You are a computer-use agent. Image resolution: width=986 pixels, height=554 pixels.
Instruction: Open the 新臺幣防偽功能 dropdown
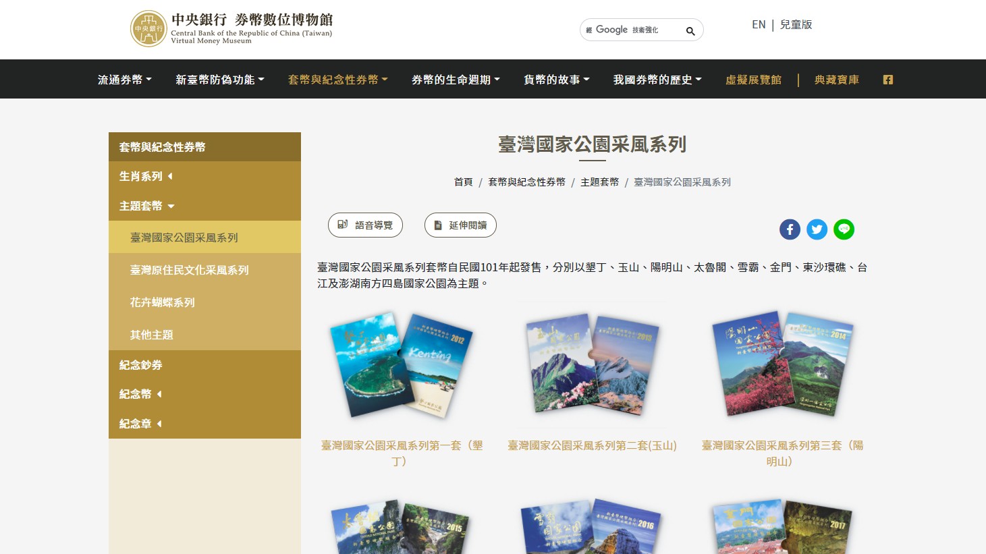(220, 80)
